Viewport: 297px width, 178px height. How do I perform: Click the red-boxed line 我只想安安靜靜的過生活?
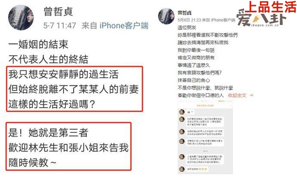63,74
